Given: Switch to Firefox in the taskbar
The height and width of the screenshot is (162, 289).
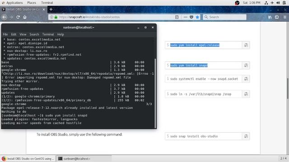Looking at the screenshot, I should (28, 158).
